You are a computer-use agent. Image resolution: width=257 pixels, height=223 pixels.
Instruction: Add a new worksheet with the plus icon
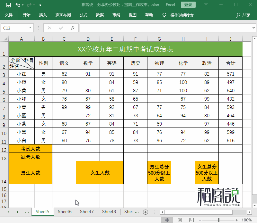point(146,212)
